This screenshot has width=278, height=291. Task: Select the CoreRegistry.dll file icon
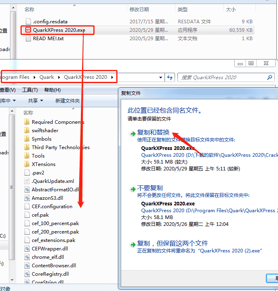27,274
